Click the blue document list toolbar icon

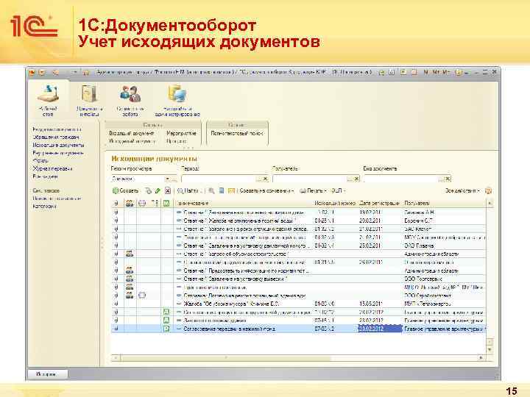tap(222, 190)
